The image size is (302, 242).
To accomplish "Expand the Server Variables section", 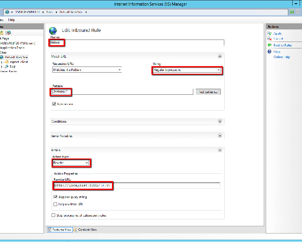I will (x=219, y=136).
